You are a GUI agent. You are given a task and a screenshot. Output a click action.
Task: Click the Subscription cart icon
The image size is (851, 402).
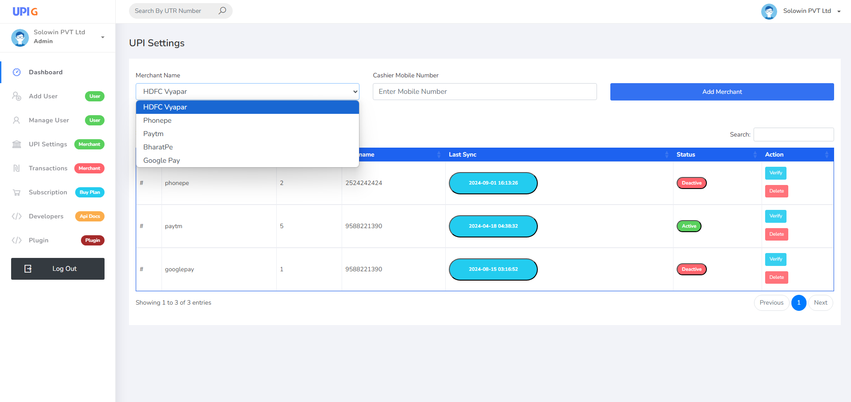point(17,193)
